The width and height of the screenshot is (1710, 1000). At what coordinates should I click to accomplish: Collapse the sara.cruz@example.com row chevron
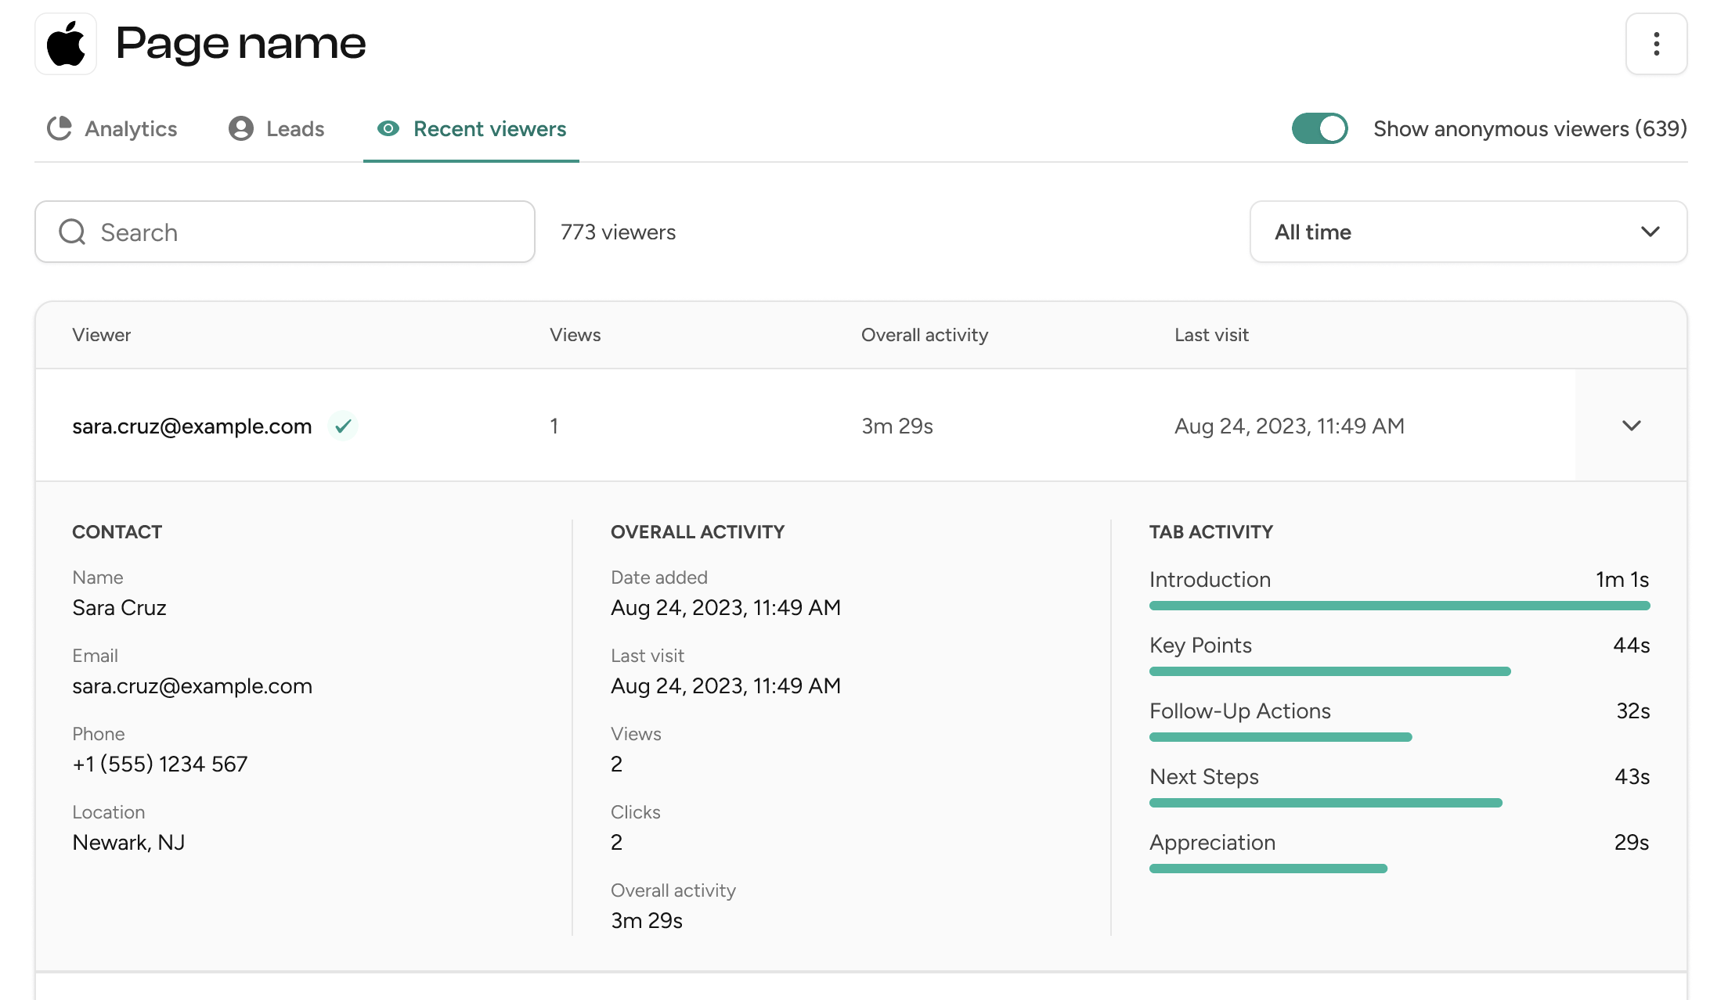coord(1631,426)
